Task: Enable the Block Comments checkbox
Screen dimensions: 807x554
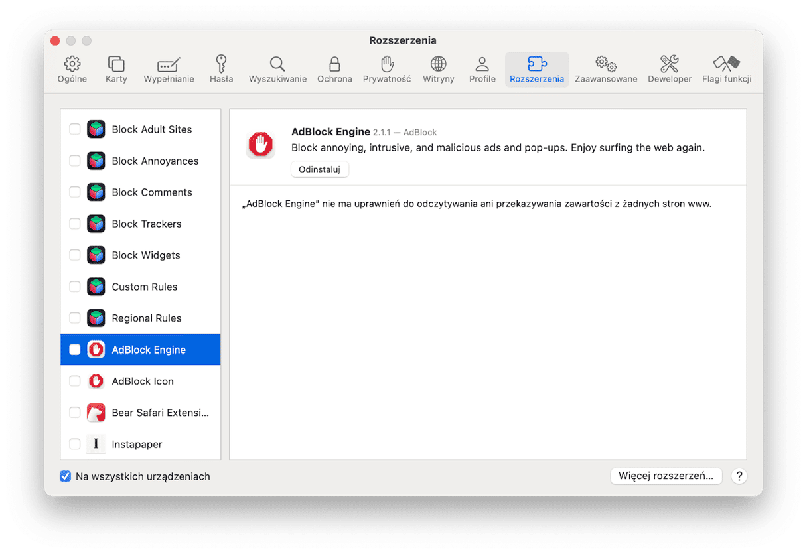Action: point(75,192)
